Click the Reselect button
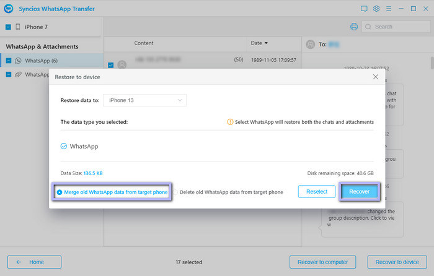 pos(317,191)
